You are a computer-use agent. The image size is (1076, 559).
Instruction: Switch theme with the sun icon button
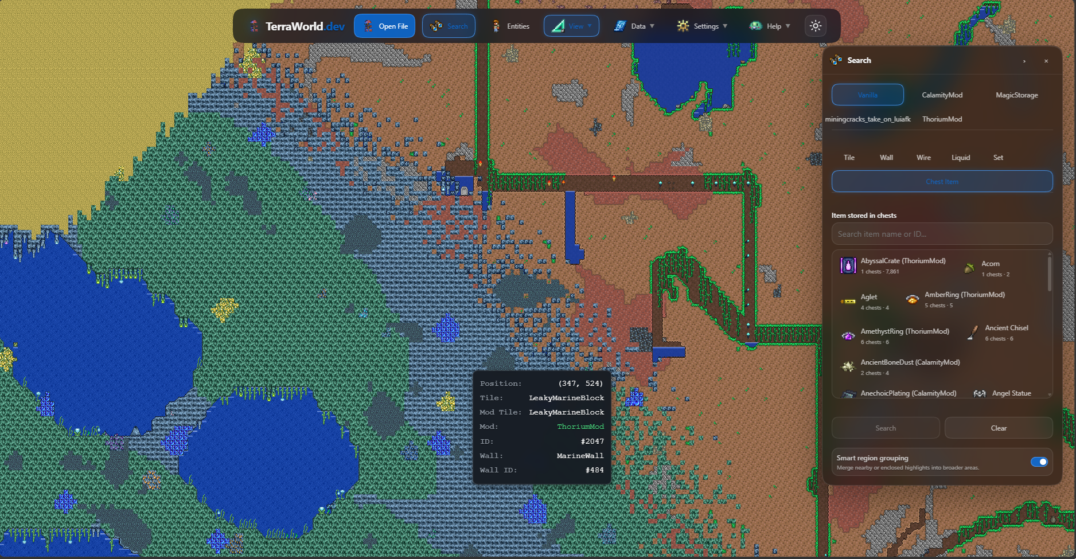coord(816,26)
